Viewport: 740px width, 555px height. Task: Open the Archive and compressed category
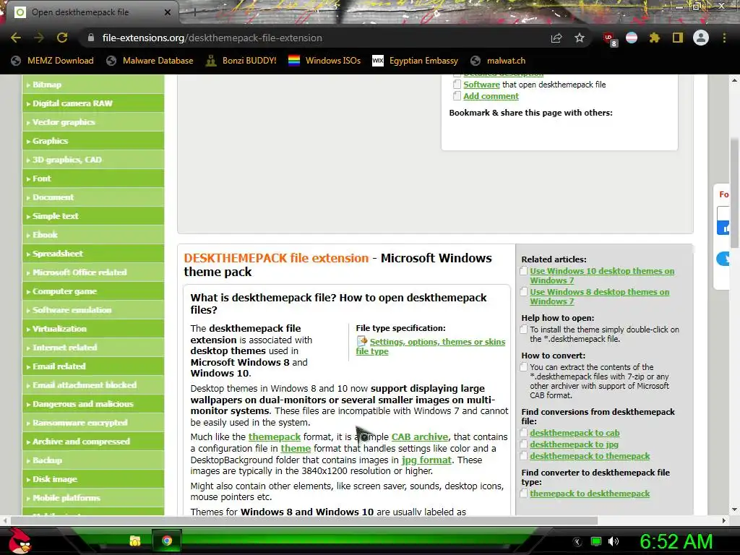pos(93,442)
